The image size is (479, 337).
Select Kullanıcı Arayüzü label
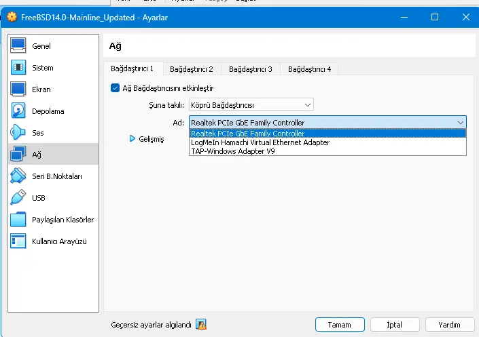pos(59,241)
